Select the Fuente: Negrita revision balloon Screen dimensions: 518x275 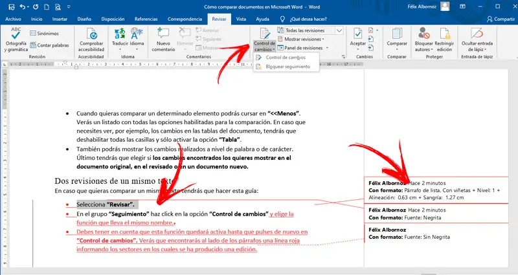(x=436, y=214)
